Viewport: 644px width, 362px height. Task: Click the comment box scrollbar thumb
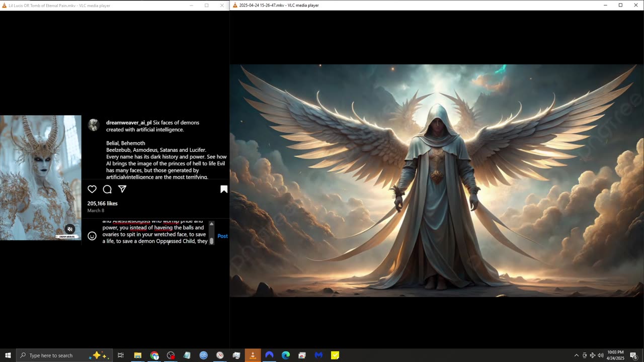tap(212, 241)
